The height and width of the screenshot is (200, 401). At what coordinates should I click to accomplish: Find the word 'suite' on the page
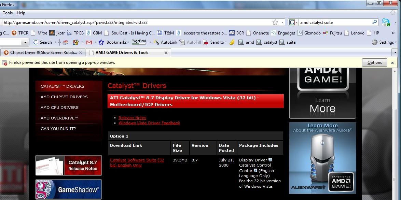tap(288, 42)
